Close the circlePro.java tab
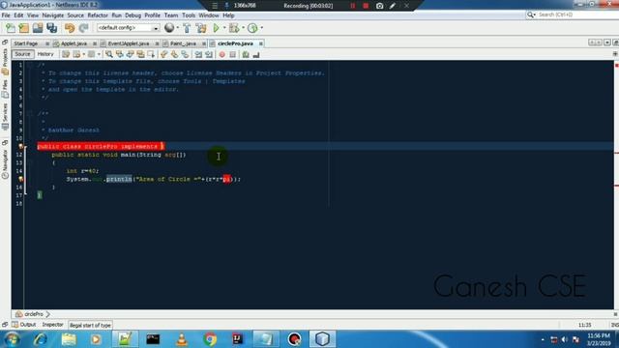 click(x=261, y=43)
